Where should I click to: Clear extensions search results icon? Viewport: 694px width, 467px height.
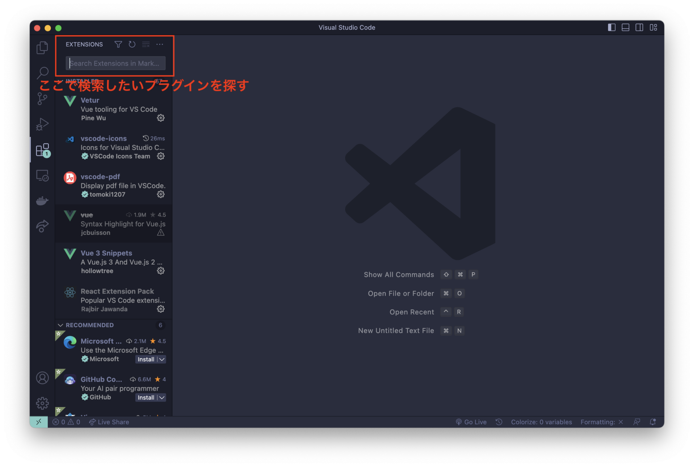(x=146, y=44)
